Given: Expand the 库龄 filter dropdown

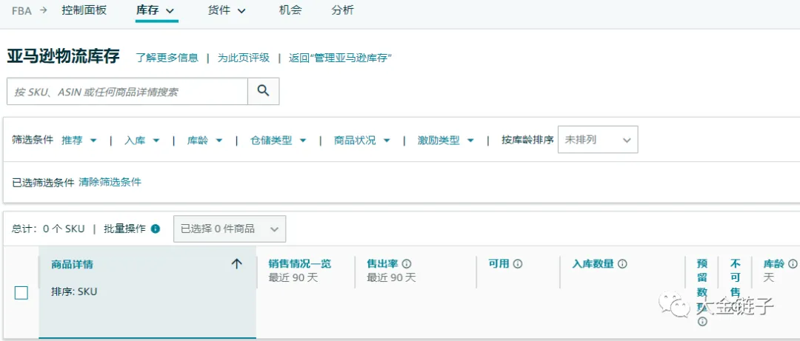Looking at the screenshot, I should point(204,141).
